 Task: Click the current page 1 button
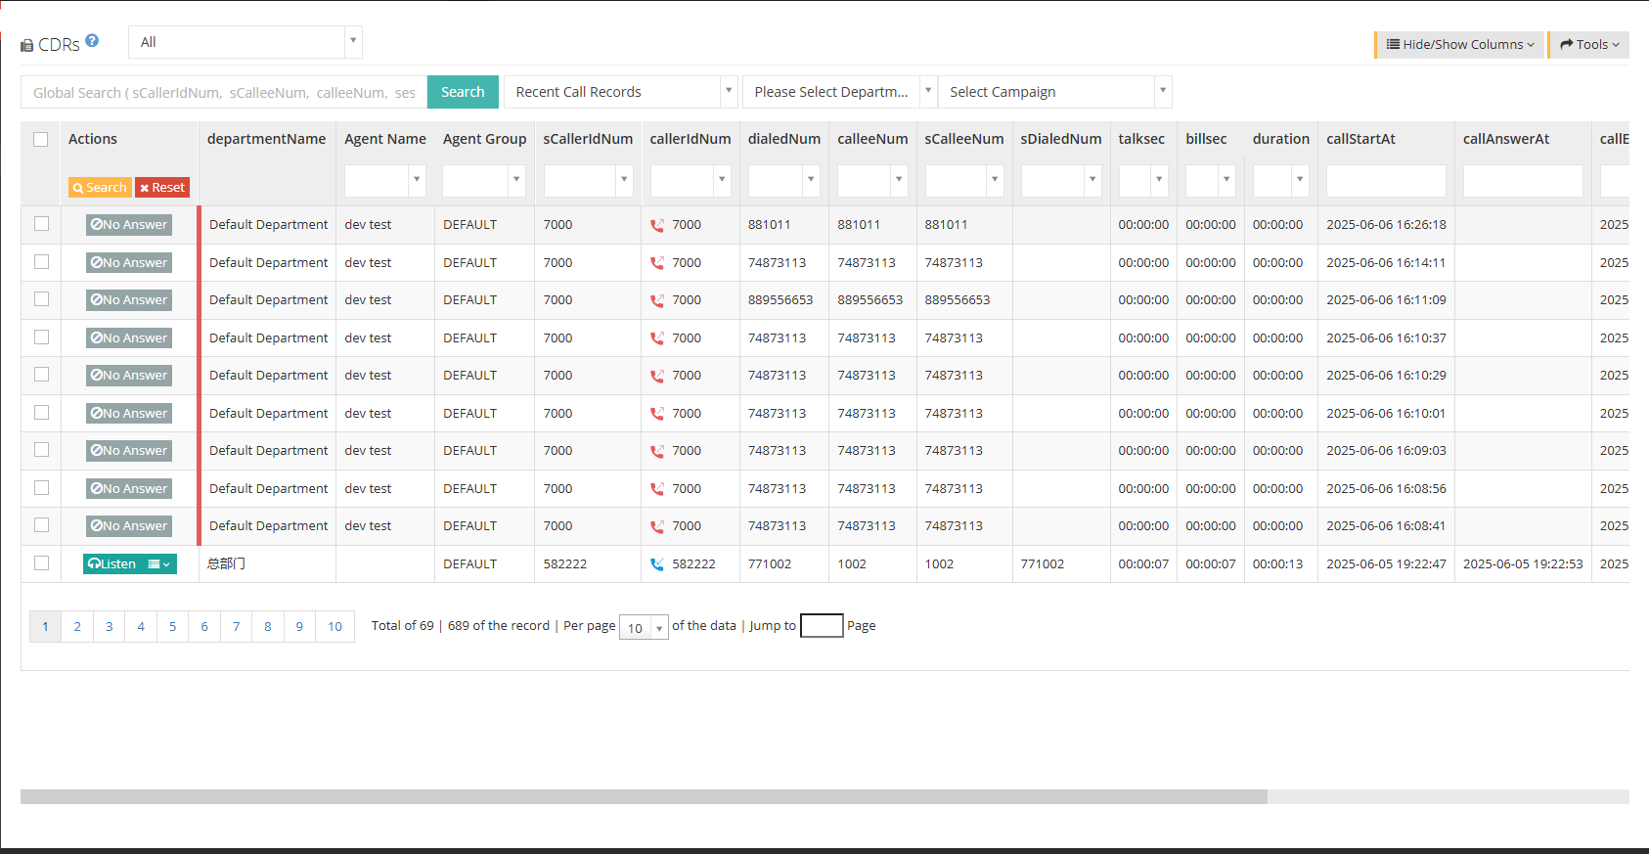pos(45,626)
